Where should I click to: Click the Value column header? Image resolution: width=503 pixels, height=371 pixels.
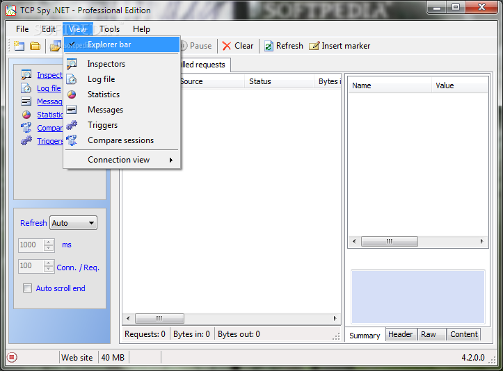coord(460,85)
